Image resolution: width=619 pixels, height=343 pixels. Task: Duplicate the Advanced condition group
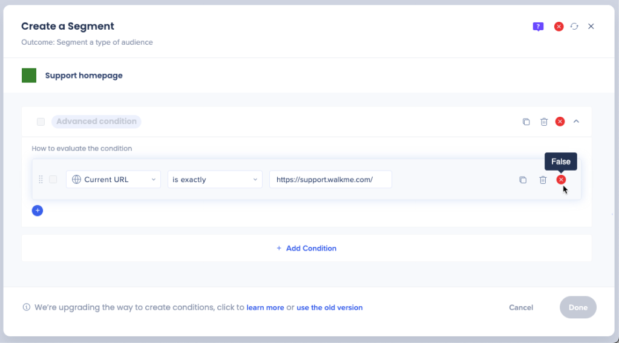526,122
